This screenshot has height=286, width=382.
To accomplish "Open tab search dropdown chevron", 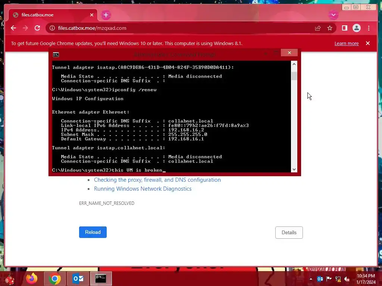I will (333, 15).
